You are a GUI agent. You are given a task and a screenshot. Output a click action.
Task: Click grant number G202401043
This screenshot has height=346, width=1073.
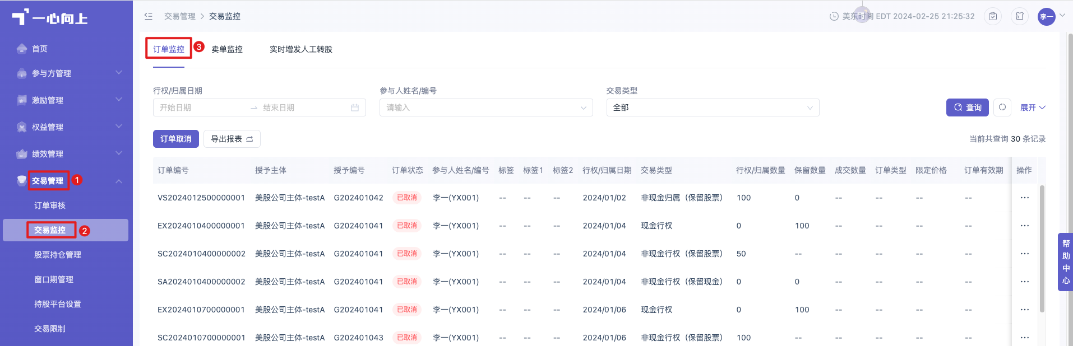(359, 338)
